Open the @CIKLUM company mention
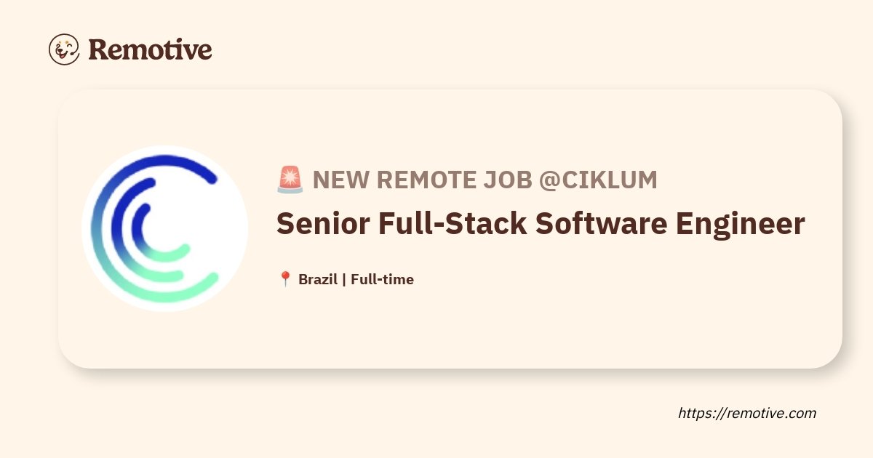This screenshot has height=458, width=873. tap(598, 180)
